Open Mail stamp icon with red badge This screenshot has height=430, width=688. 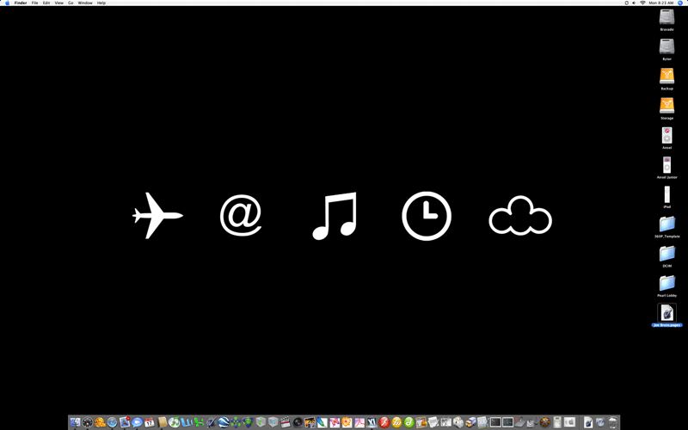(x=125, y=422)
